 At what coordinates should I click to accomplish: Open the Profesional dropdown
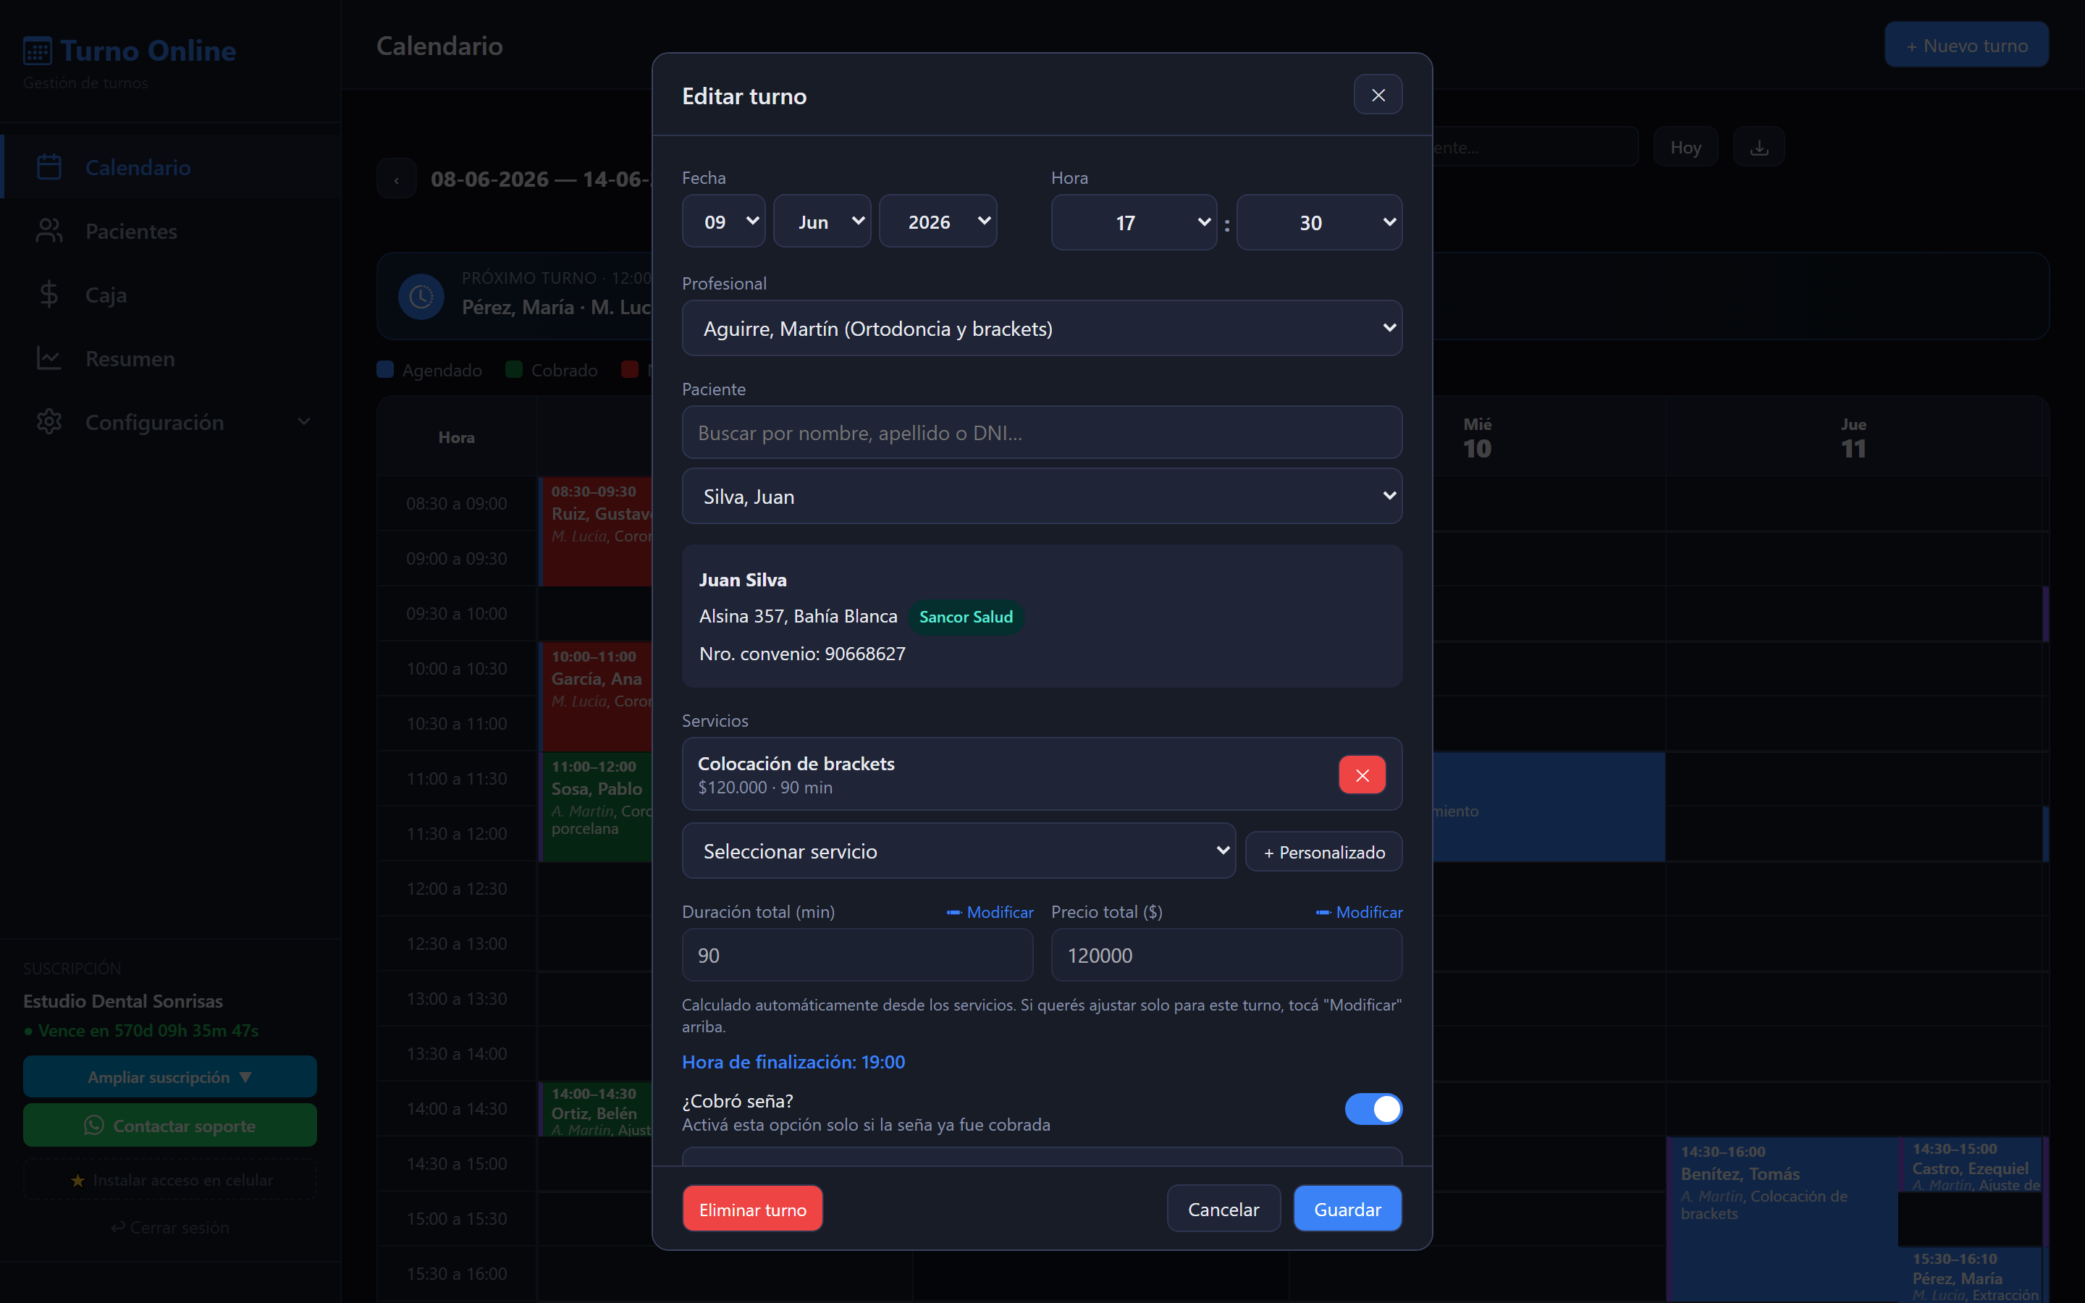click(1042, 329)
